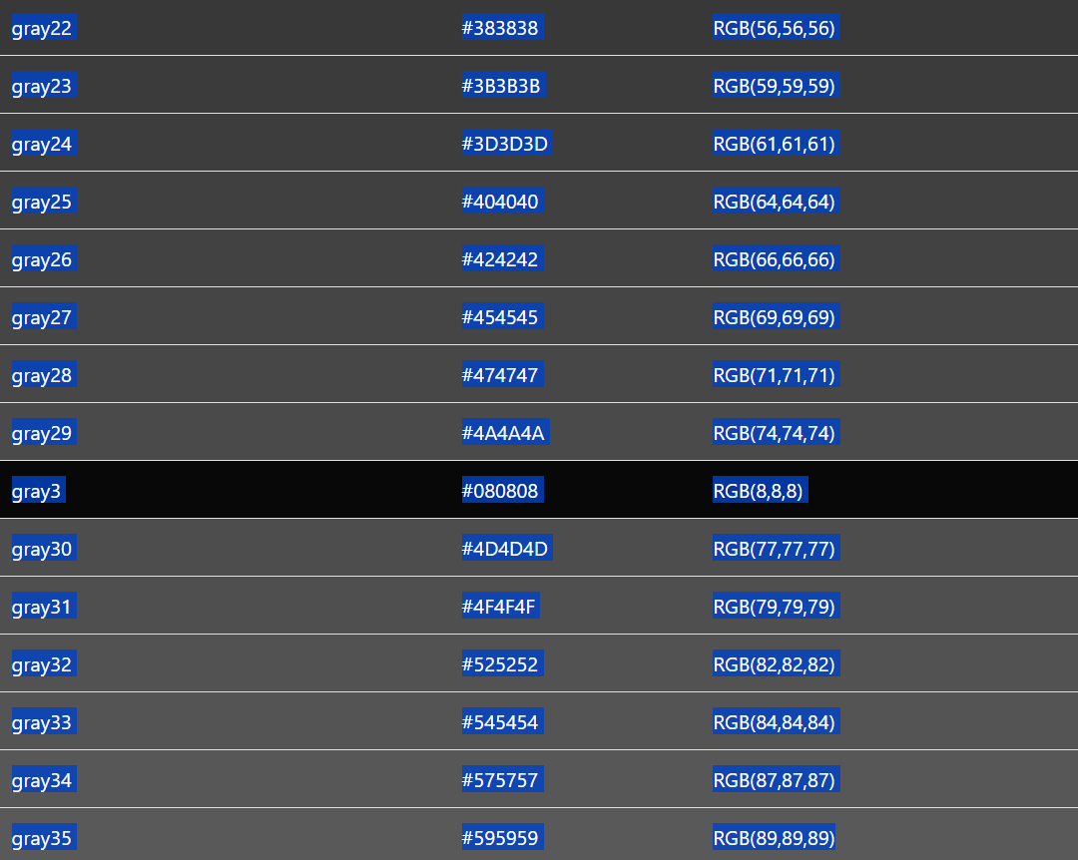
Task: Click RGB(82,82,82) text
Action: (775, 663)
